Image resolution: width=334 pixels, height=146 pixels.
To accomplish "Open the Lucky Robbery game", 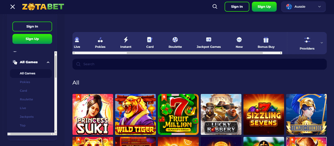I will tap(221, 114).
